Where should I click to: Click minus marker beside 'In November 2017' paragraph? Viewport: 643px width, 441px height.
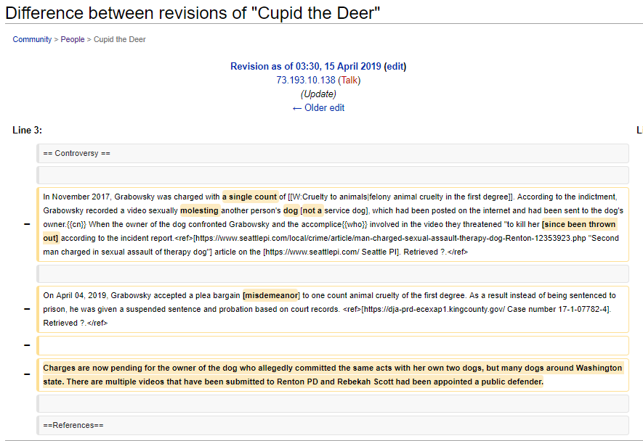(27, 224)
